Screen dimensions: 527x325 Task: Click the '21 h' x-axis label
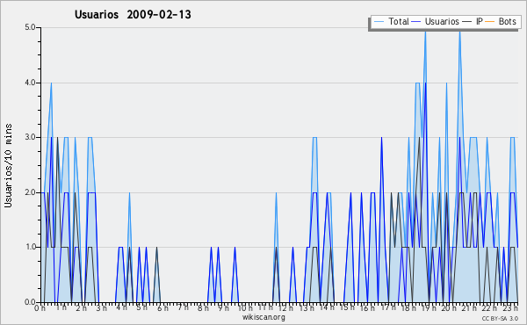pyautogui.click(x=470, y=308)
